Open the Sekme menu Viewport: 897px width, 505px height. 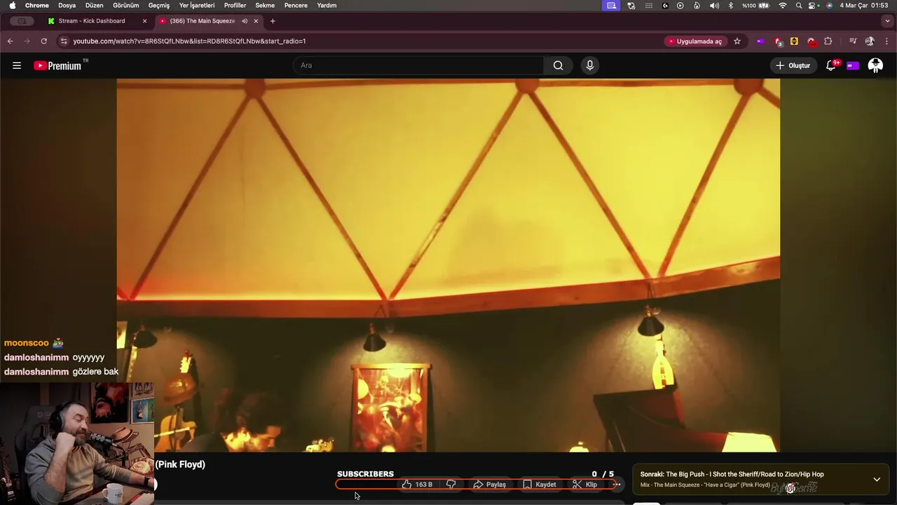coord(265,6)
